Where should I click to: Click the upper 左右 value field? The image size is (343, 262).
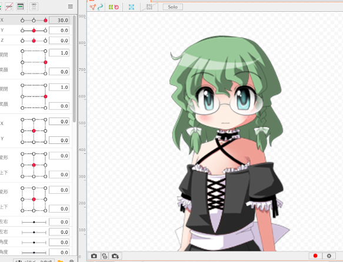(59, 222)
